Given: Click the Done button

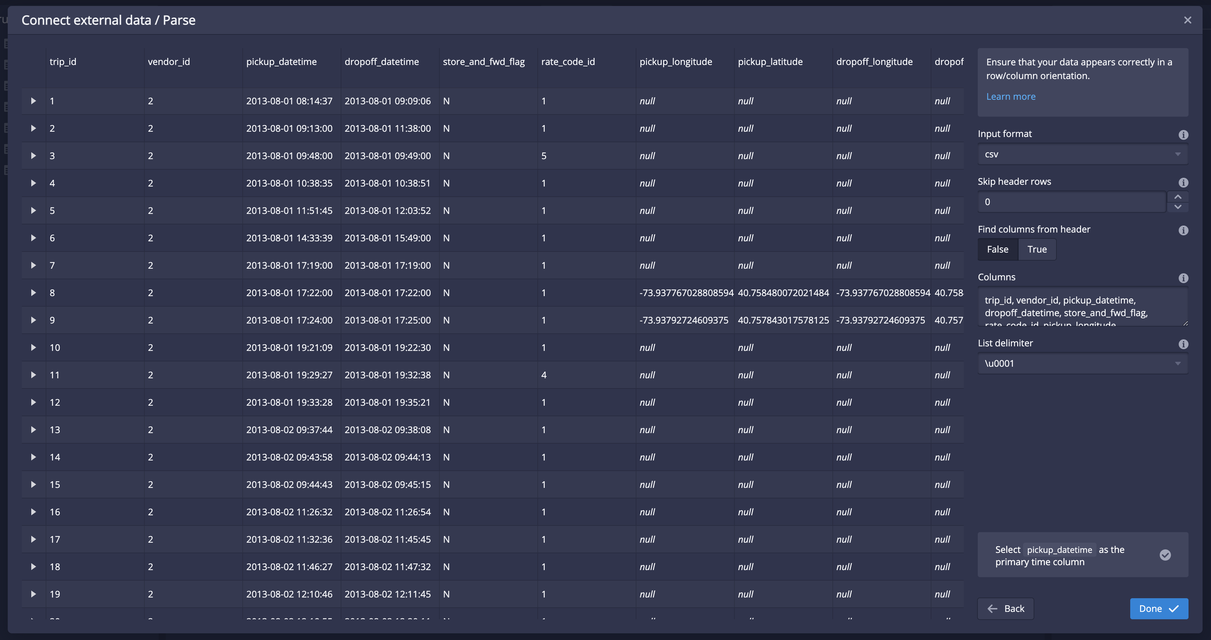Looking at the screenshot, I should click(x=1158, y=608).
